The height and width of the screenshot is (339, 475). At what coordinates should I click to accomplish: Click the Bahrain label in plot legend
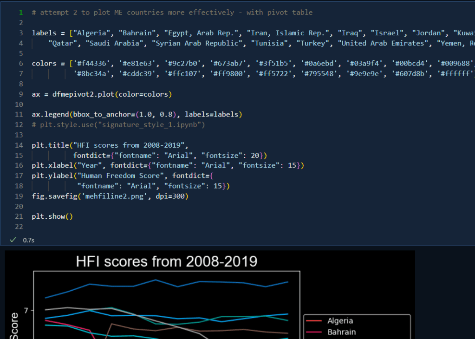[x=341, y=332]
